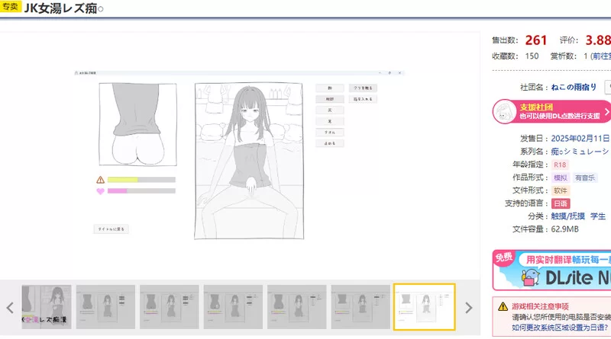Click the pink heart icon beside the gauge
The height and width of the screenshot is (339, 611).
(101, 191)
